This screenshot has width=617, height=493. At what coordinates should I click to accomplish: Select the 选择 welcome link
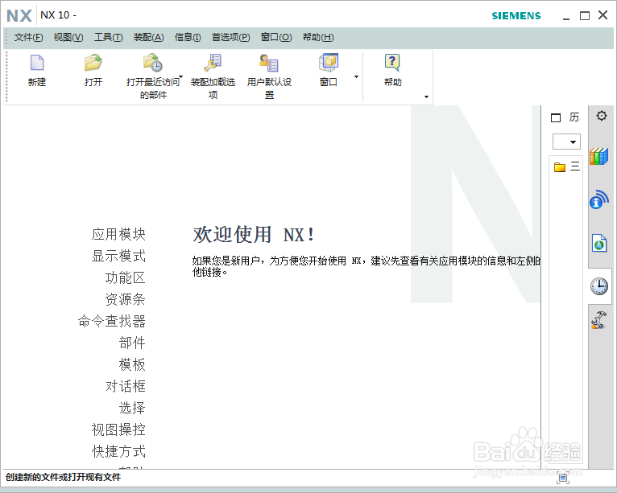[132, 408]
